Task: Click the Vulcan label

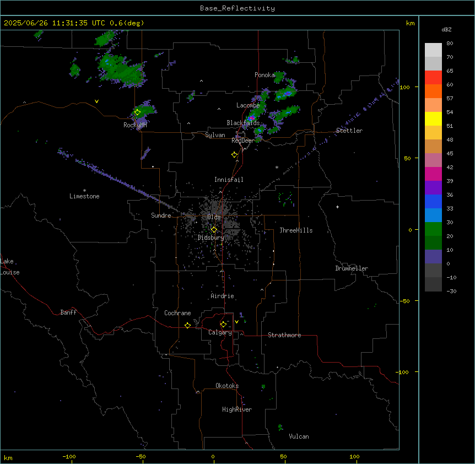Action: [299, 436]
